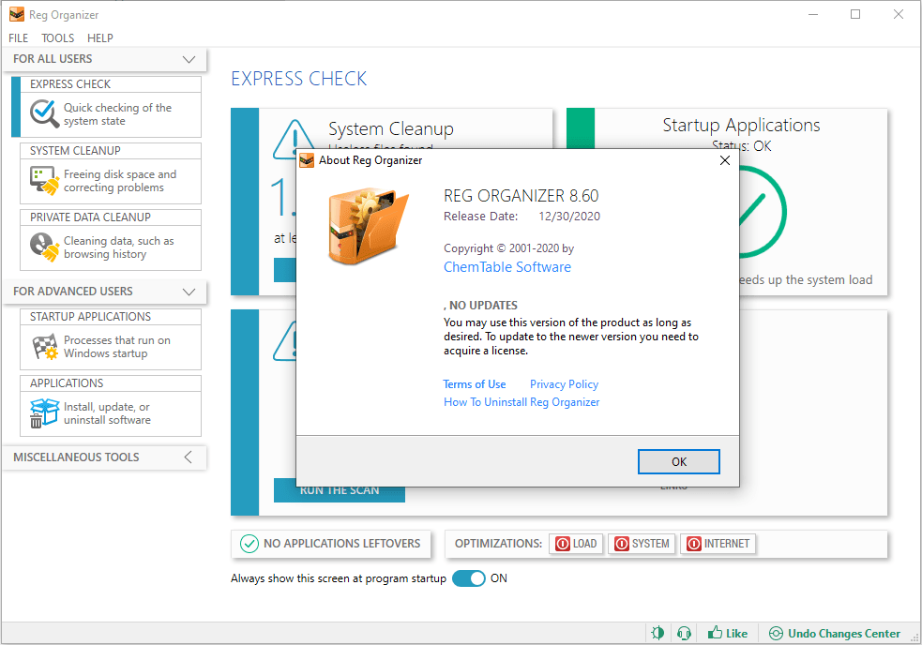922x645 pixels.
Task: Open the FILE menu
Action: point(18,38)
